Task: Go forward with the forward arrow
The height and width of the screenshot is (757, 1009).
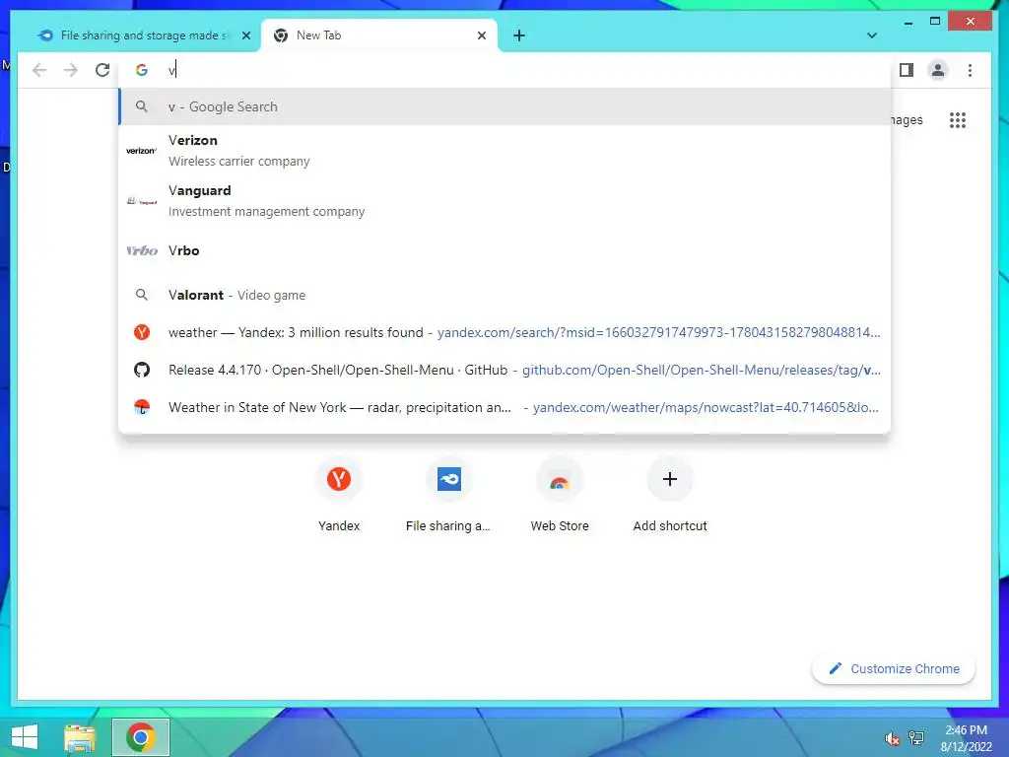Action: 71,70
